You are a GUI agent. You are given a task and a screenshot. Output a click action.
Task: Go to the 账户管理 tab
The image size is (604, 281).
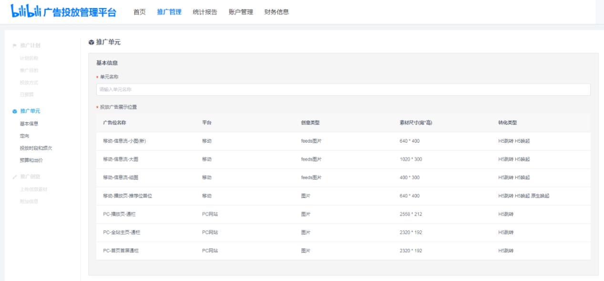[x=241, y=12]
